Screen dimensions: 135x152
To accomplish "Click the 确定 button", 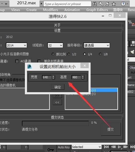I will (58, 87).
